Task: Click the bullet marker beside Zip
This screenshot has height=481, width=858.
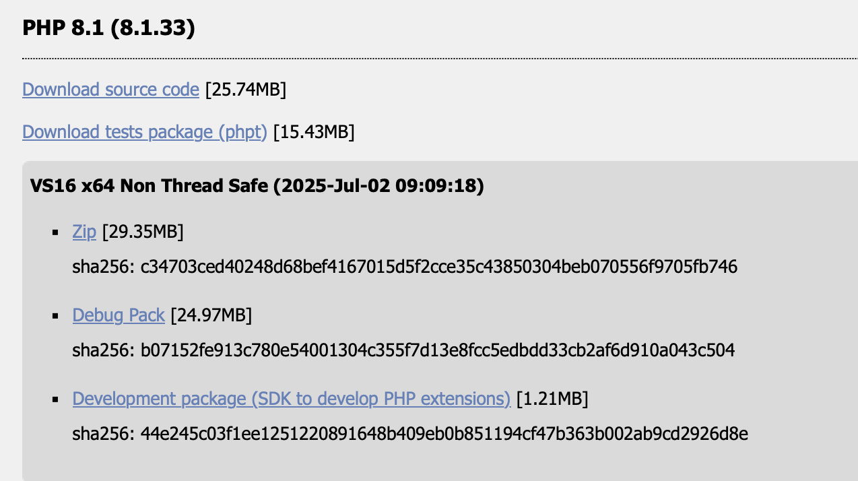Action: pyautogui.click(x=56, y=233)
